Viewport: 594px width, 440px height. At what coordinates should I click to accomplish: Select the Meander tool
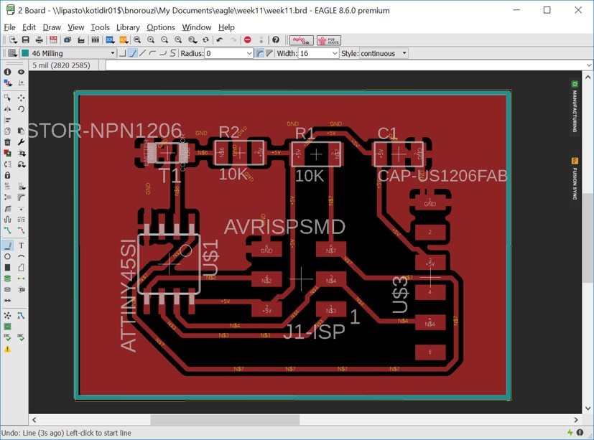[x=7, y=219]
